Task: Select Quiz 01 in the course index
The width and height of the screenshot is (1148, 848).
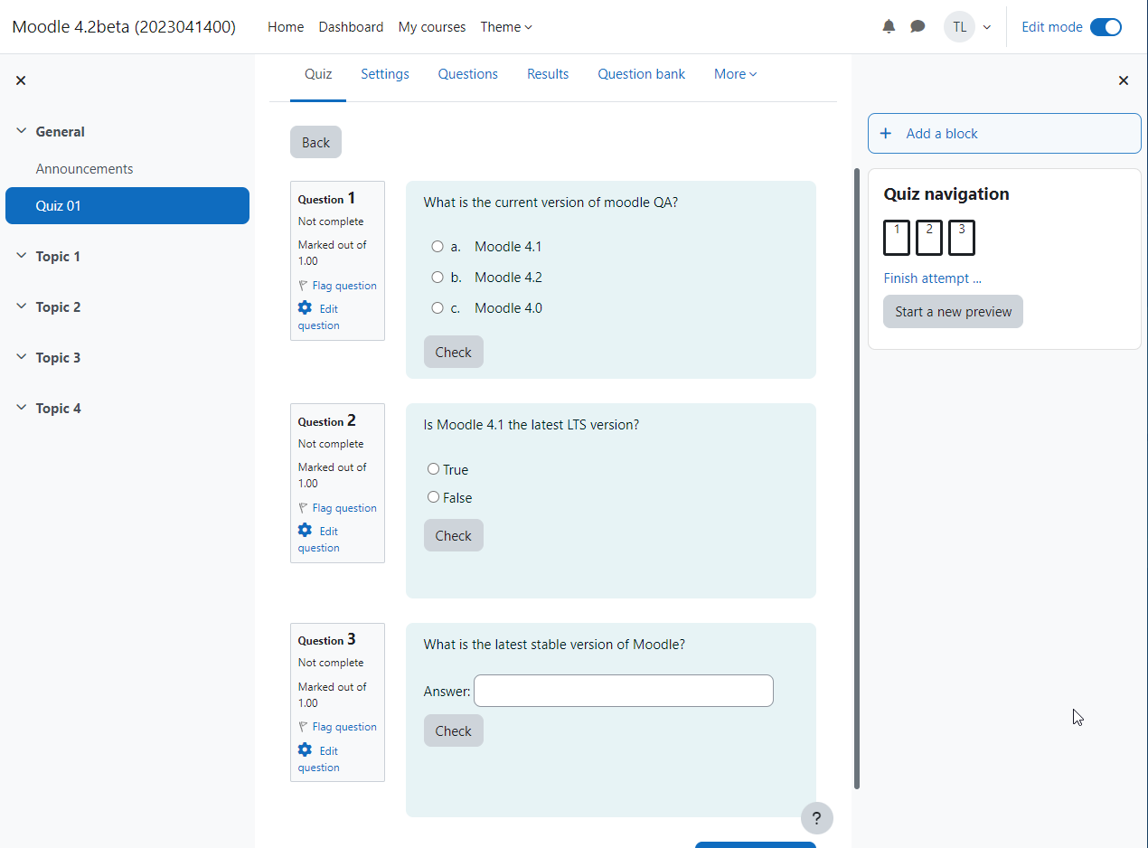Action: pos(127,205)
